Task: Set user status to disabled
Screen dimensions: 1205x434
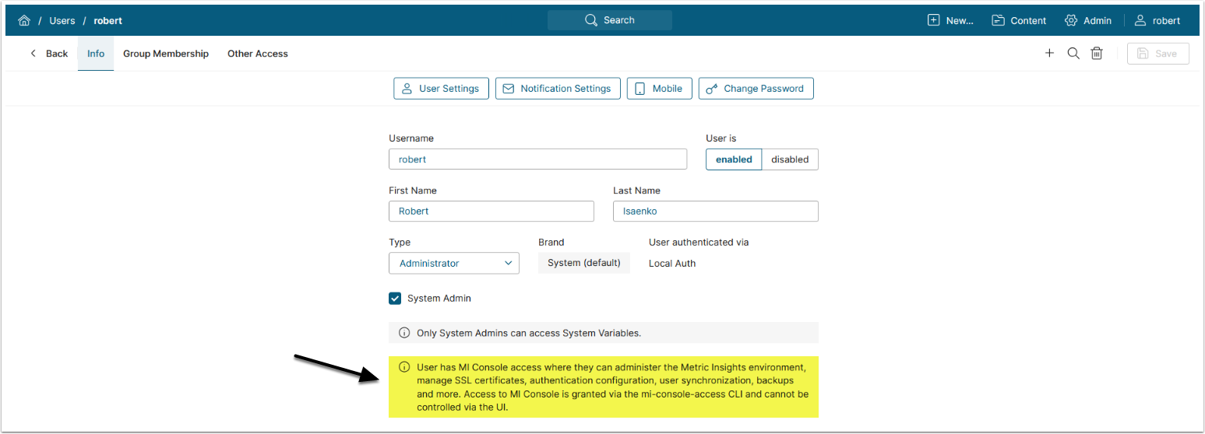Action: tap(790, 159)
